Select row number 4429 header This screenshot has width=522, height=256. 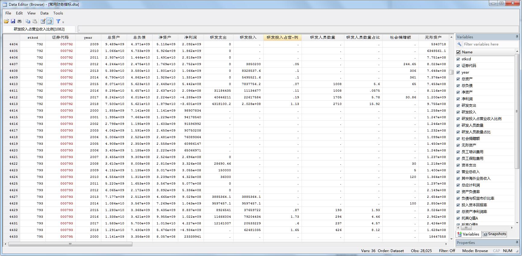11,210
